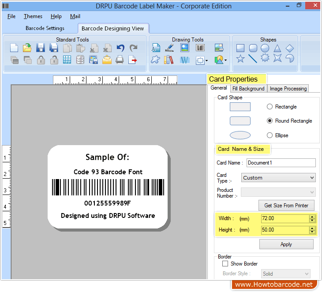Increase Width using up stepper arrow

click(312, 217)
